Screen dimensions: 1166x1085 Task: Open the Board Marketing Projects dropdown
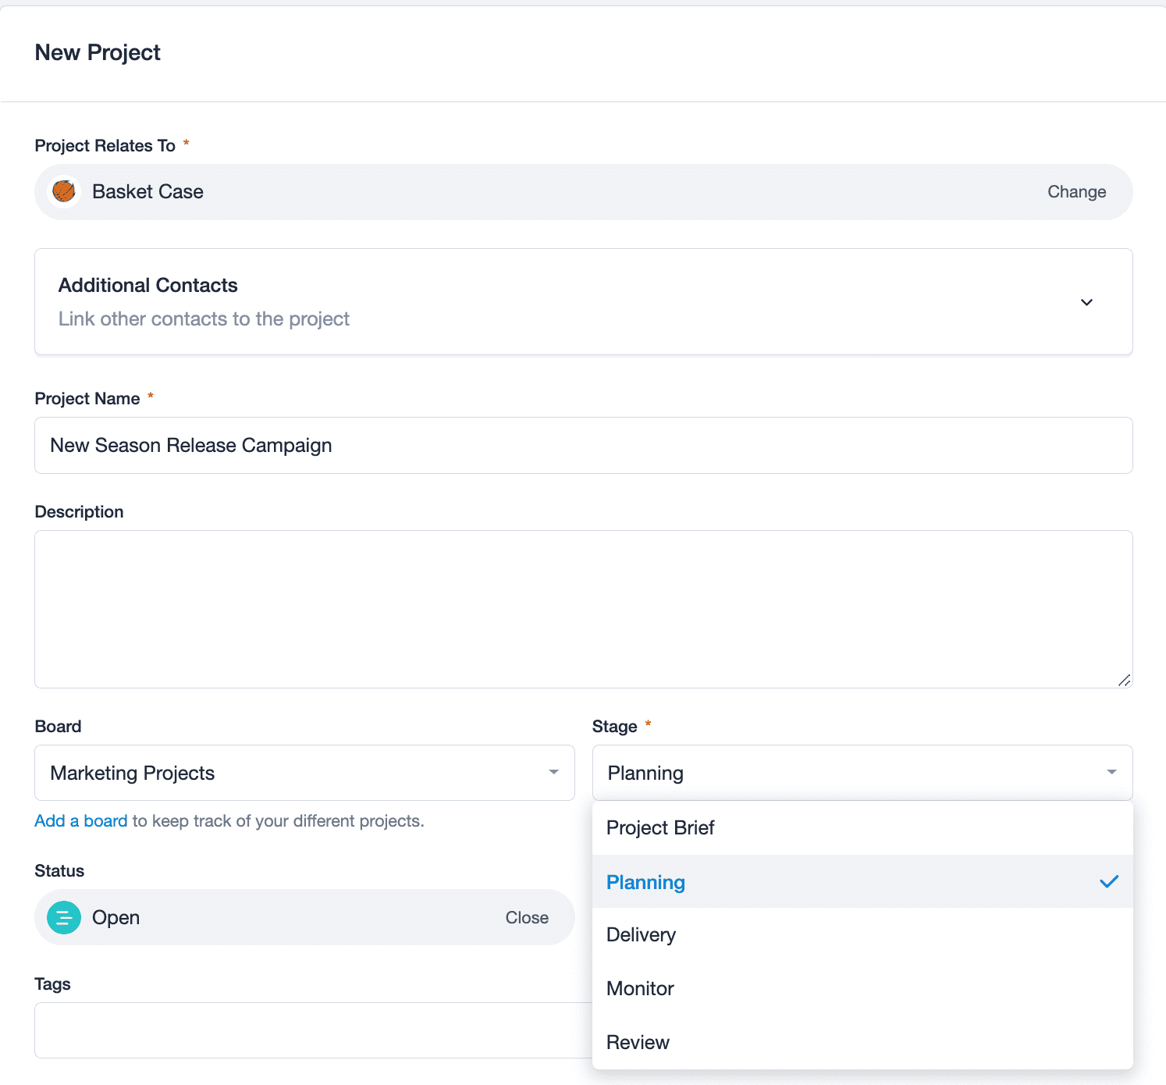(x=304, y=773)
